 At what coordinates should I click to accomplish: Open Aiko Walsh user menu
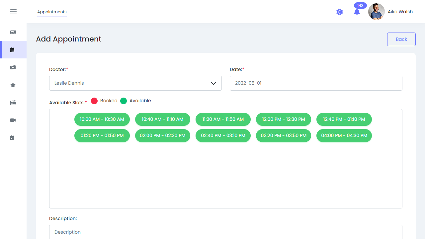pos(391,12)
